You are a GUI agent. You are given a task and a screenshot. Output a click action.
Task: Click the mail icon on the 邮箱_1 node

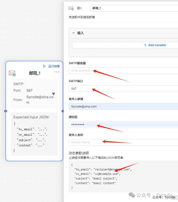tap(12, 73)
